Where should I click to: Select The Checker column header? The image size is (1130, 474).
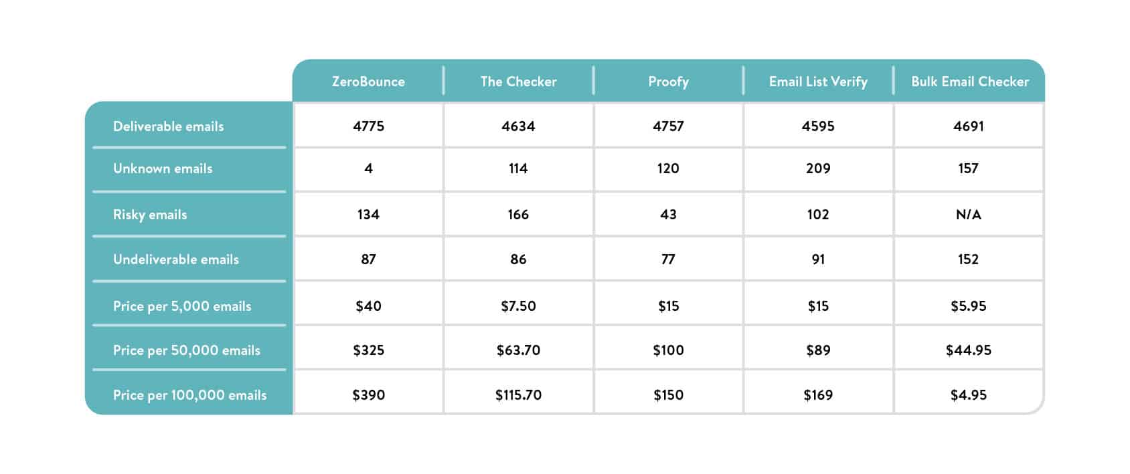coord(518,82)
